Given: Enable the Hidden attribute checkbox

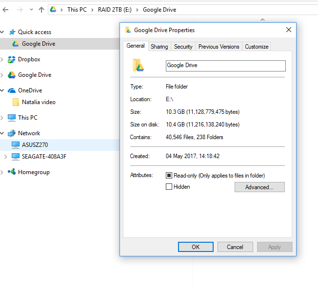Looking at the screenshot, I should point(169,186).
